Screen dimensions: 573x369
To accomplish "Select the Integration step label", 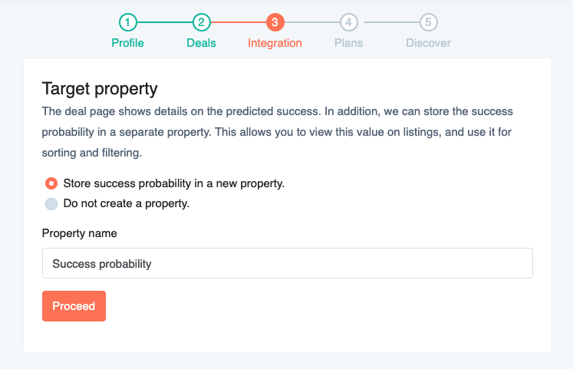I will click(x=275, y=43).
